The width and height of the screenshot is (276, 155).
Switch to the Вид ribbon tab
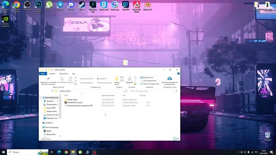click(74, 74)
